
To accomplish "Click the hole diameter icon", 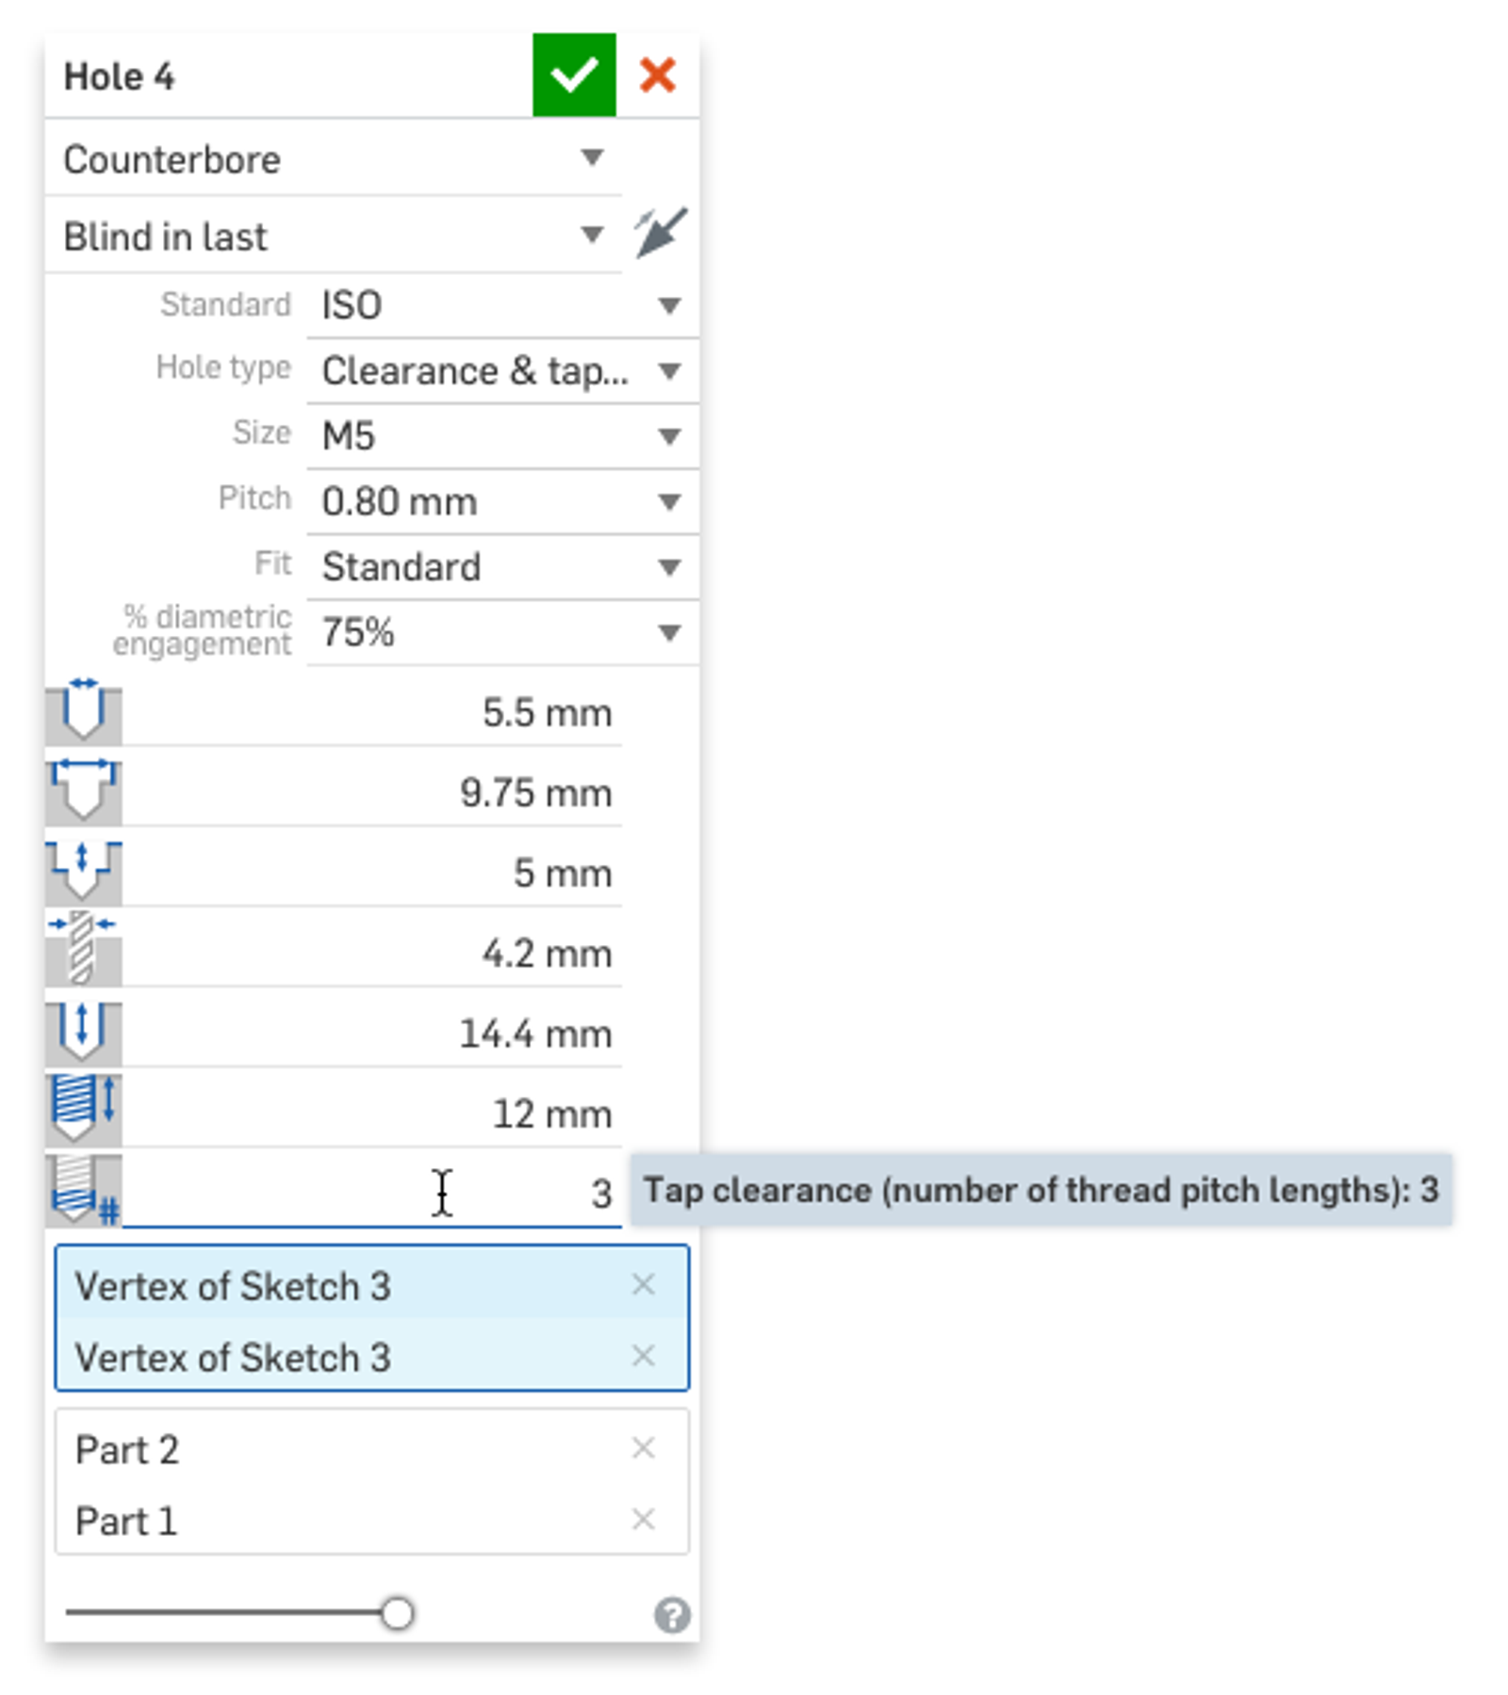I will tap(83, 711).
